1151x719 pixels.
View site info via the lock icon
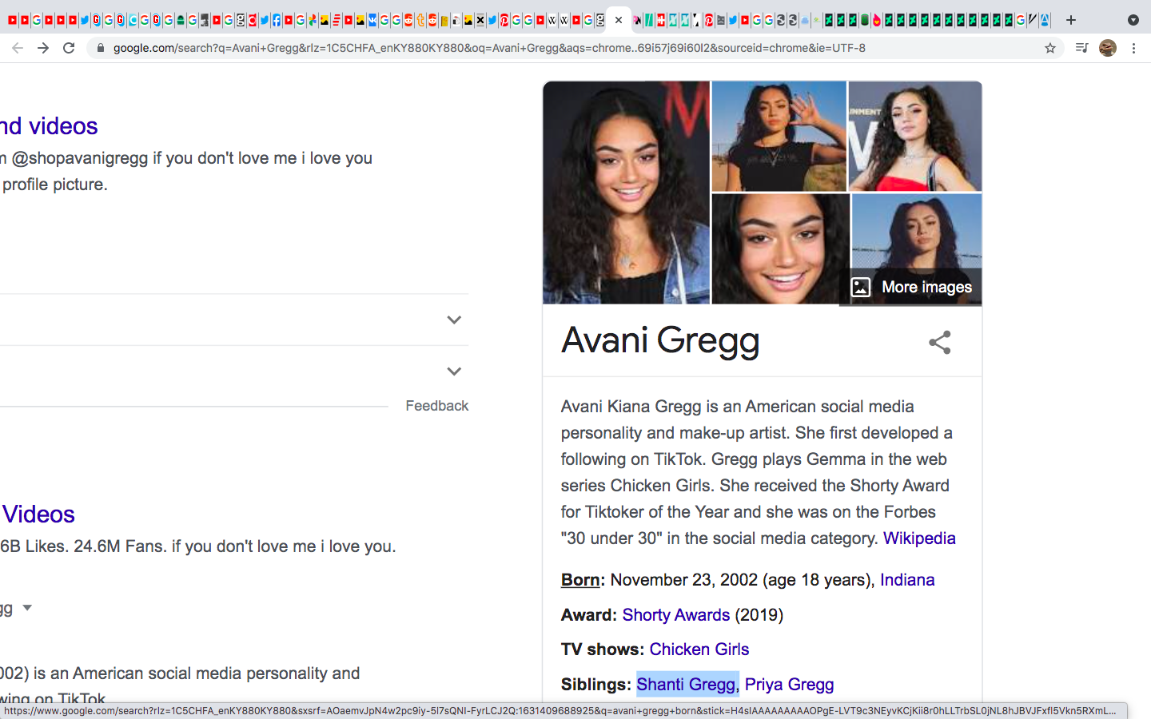point(100,48)
